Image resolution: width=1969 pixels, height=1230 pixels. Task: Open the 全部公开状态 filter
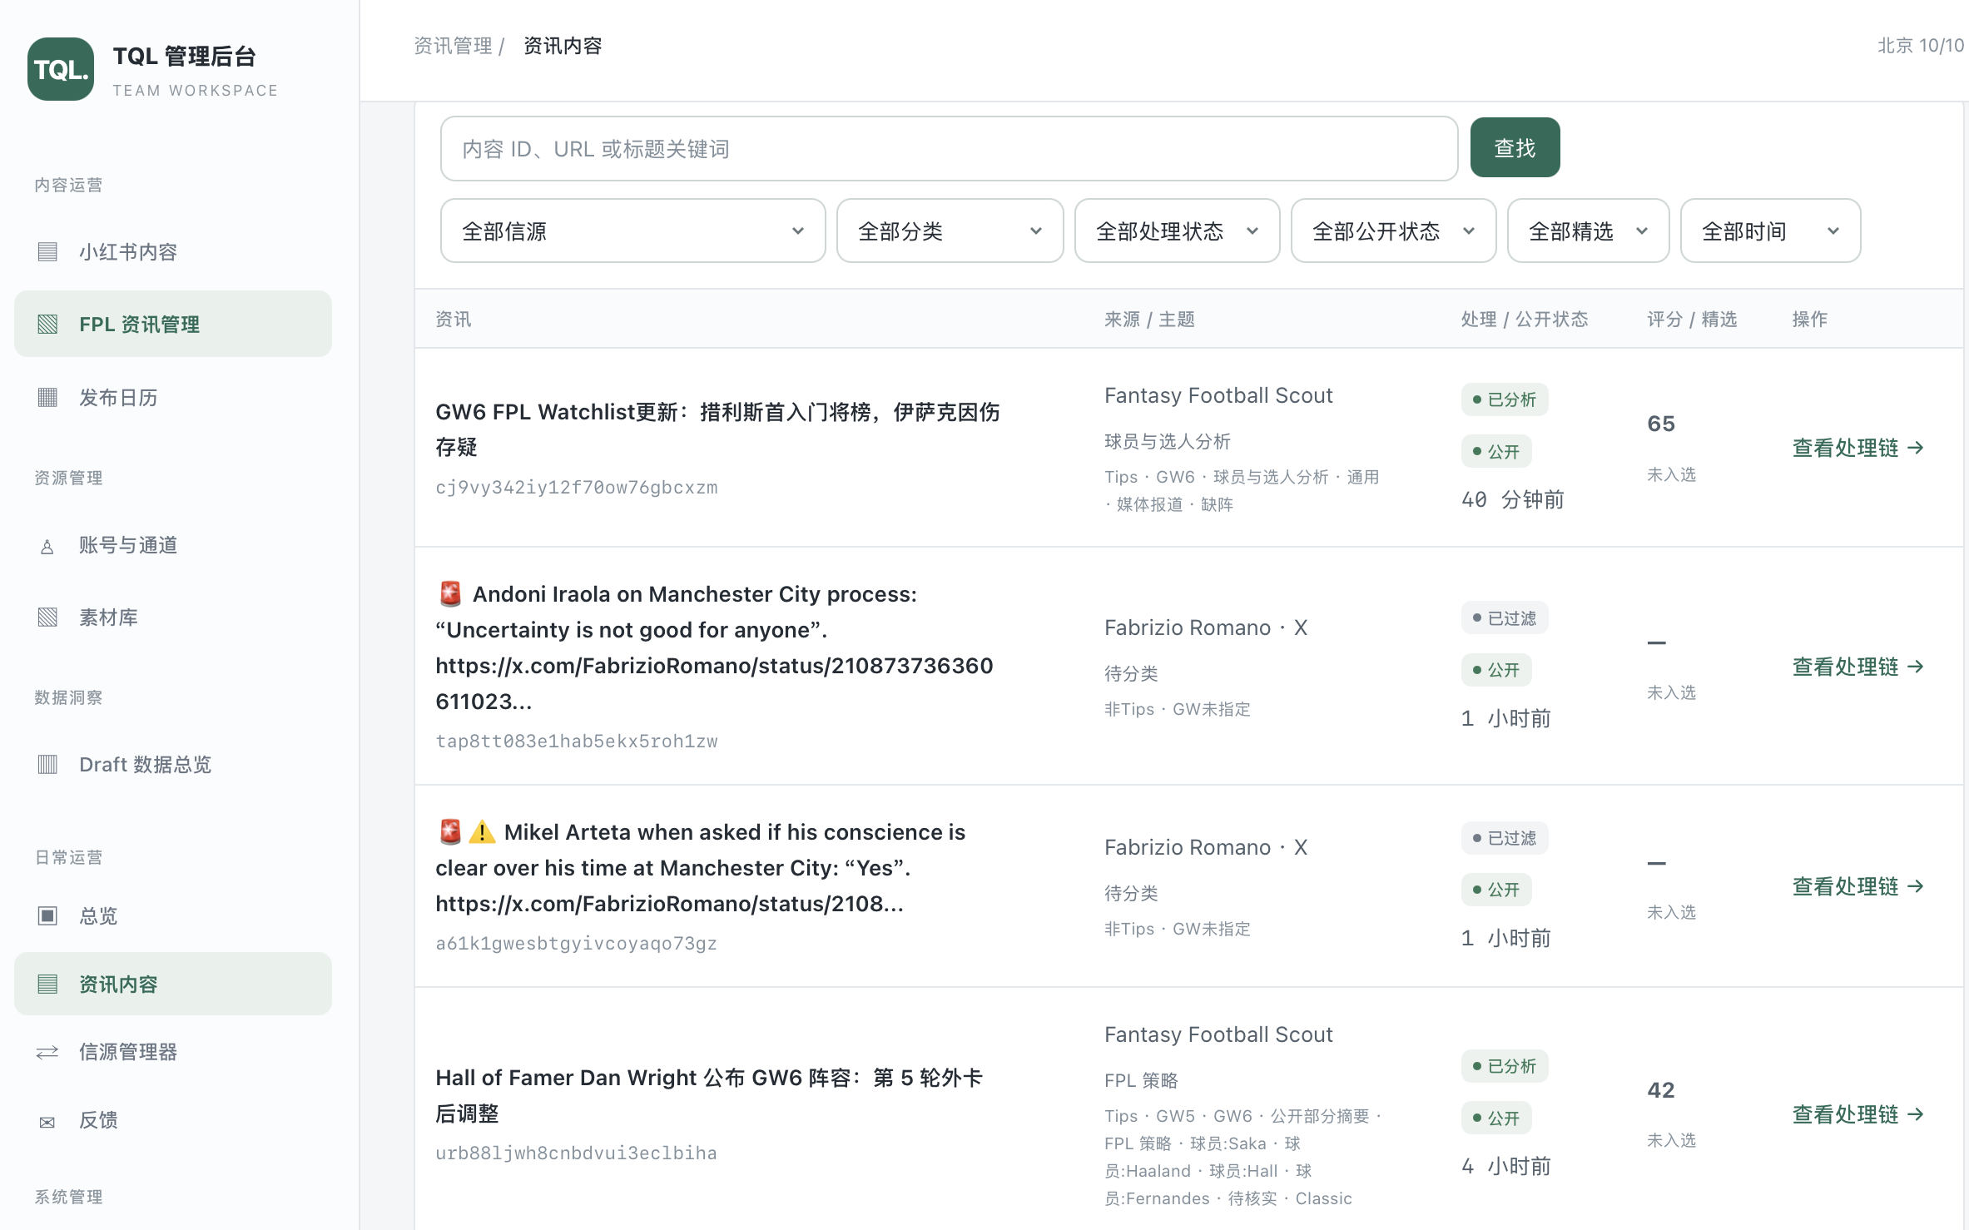1393,231
